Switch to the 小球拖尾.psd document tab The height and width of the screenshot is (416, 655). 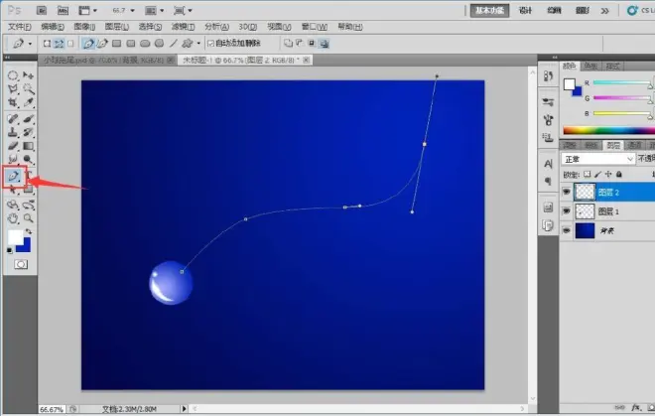(x=108, y=61)
